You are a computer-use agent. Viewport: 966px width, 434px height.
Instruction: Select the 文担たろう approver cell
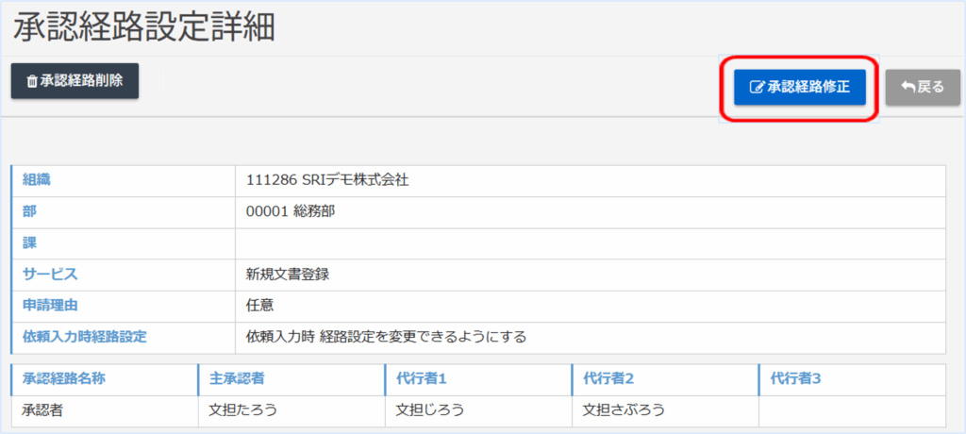click(x=244, y=409)
